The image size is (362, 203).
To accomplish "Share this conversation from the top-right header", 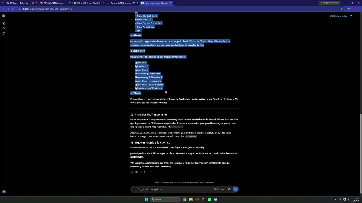I will point(351,16).
